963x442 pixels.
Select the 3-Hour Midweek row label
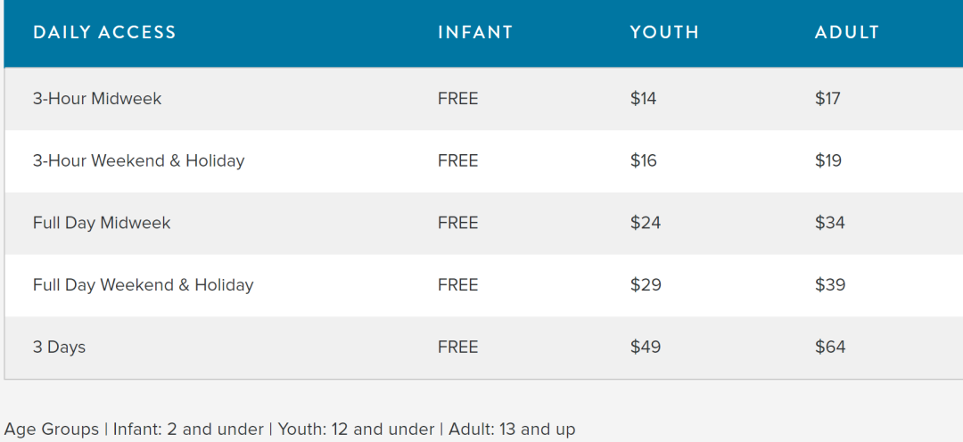pyautogui.click(x=97, y=99)
